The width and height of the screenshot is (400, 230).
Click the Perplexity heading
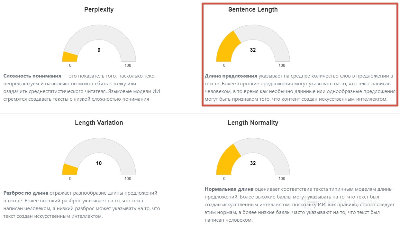(x=99, y=10)
